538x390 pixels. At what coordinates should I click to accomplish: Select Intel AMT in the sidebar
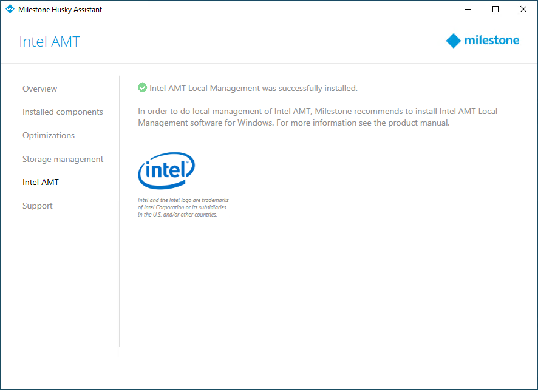41,182
